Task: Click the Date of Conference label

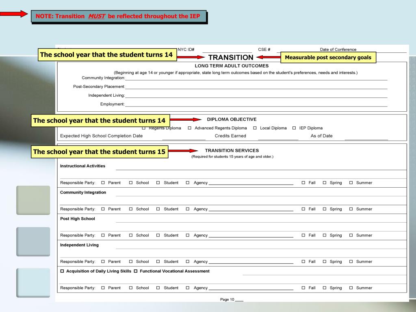Action: click(338, 49)
